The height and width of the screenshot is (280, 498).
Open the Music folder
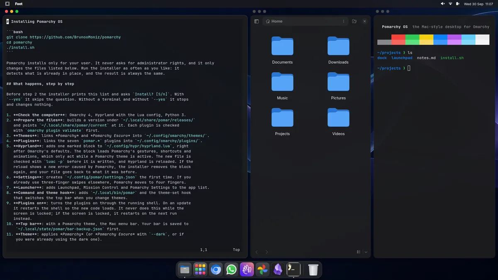pos(282,86)
